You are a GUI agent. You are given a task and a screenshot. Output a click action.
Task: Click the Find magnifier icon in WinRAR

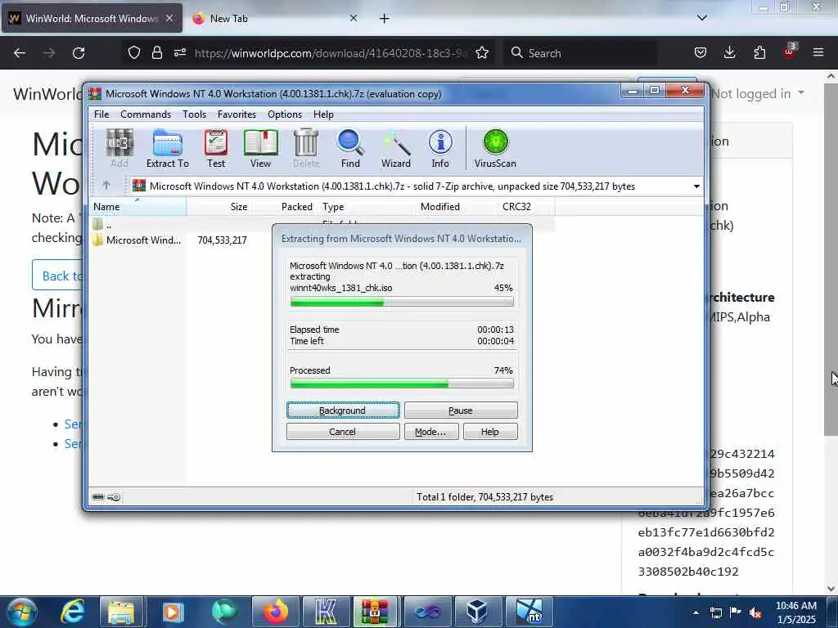(x=350, y=149)
